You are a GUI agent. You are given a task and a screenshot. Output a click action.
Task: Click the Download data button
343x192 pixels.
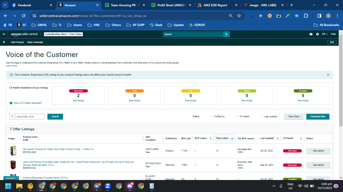click(318, 116)
